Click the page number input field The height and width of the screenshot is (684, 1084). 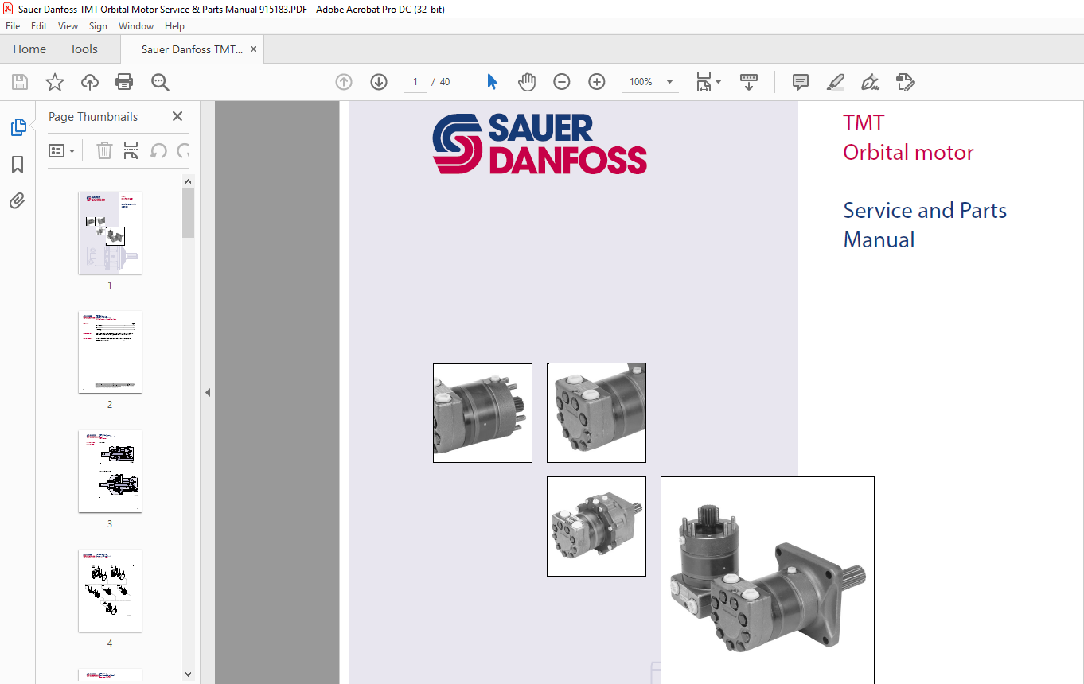[415, 82]
